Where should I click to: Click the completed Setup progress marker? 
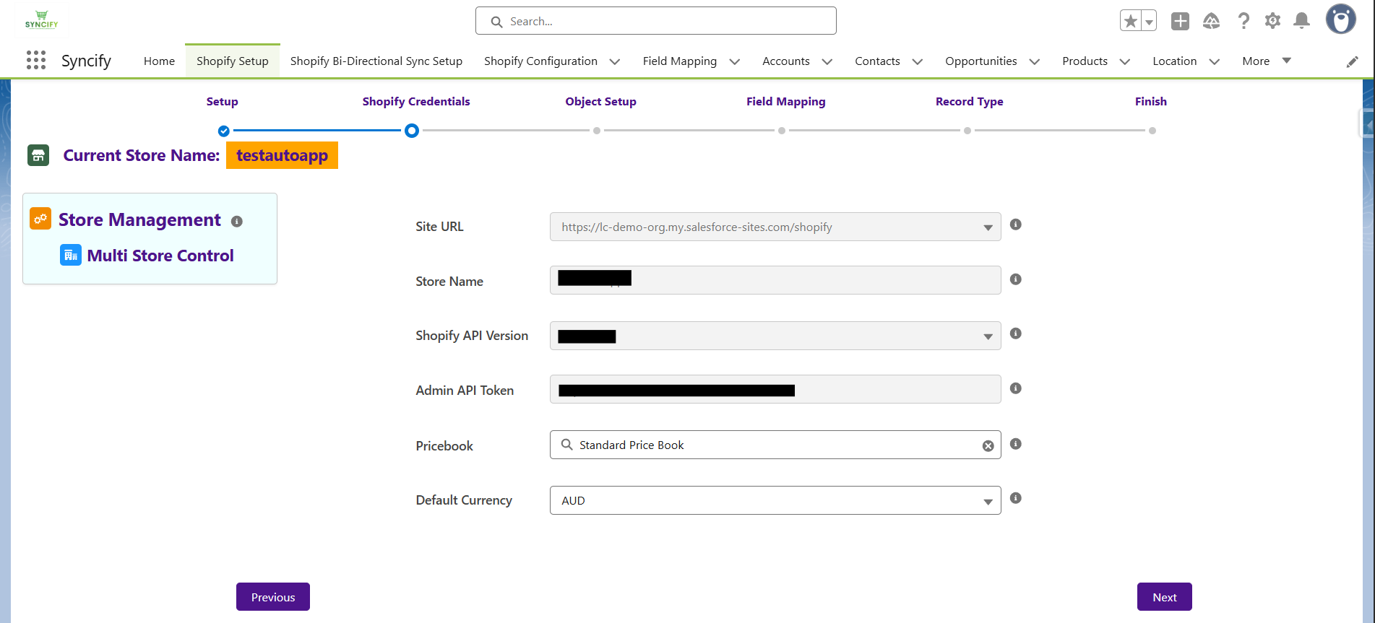click(224, 131)
